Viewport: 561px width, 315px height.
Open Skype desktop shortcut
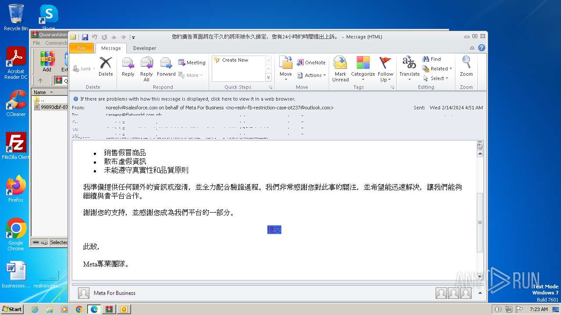point(49,17)
